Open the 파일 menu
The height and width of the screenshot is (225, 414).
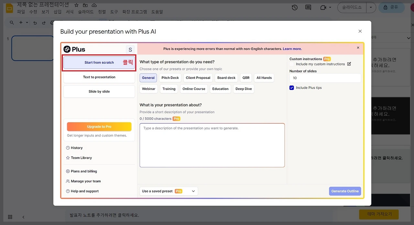pyautogui.click(x=21, y=12)
